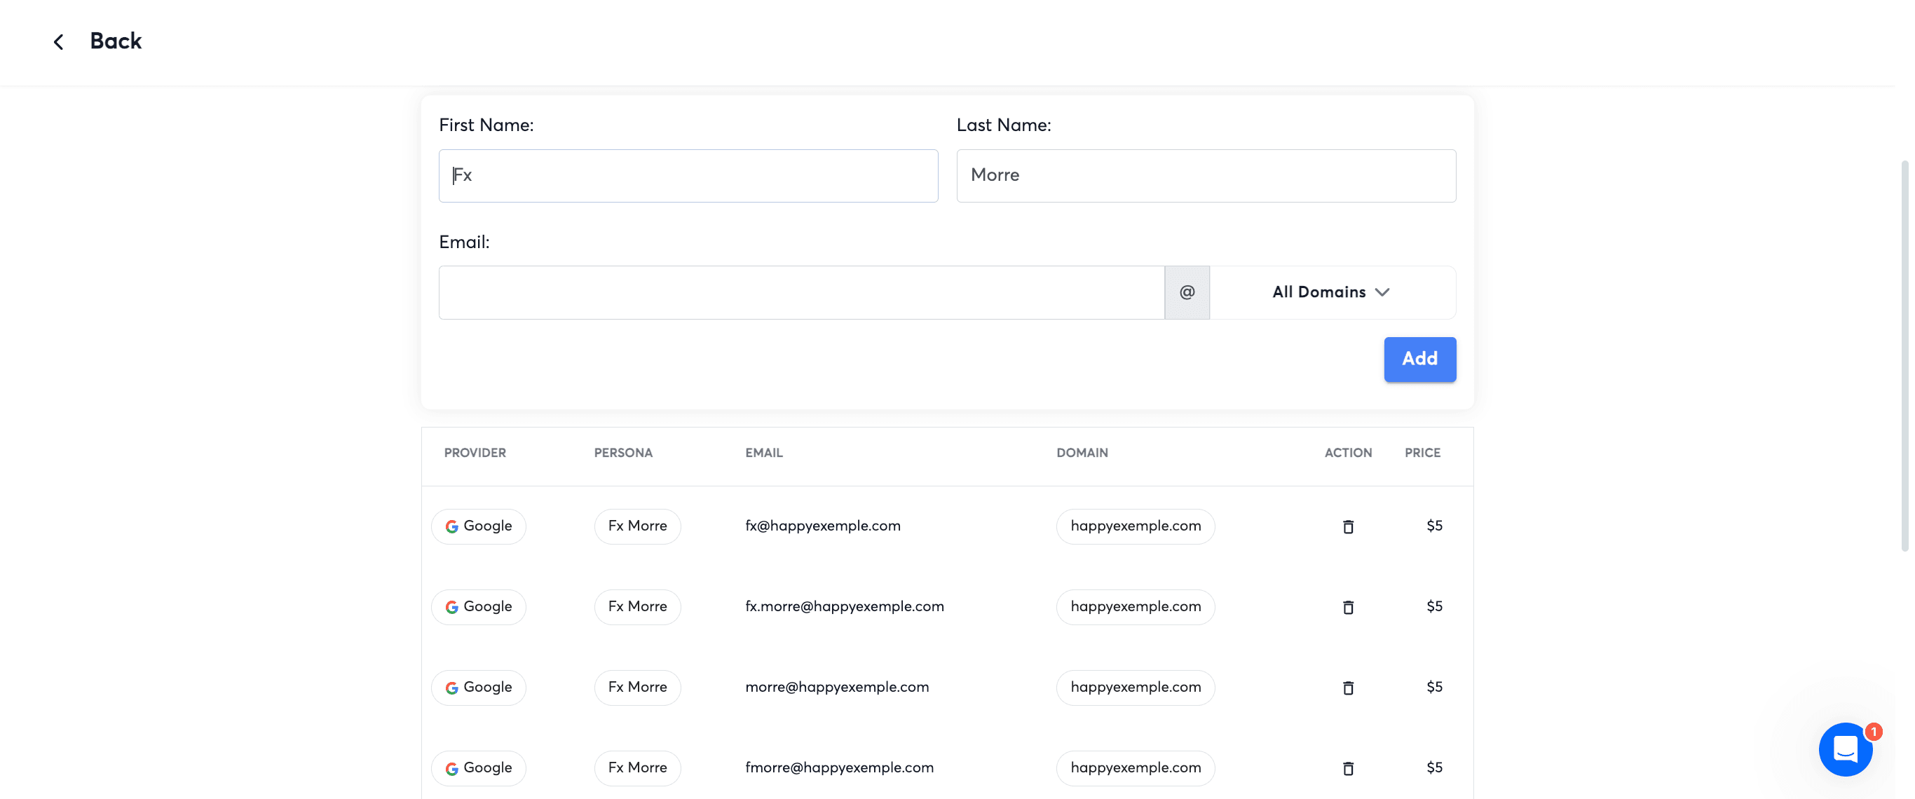Click happyexemple.com domain tag in morre@happyexemple.com row
This screenshot has width=1915, height=799.
[x=1135, y=688]
